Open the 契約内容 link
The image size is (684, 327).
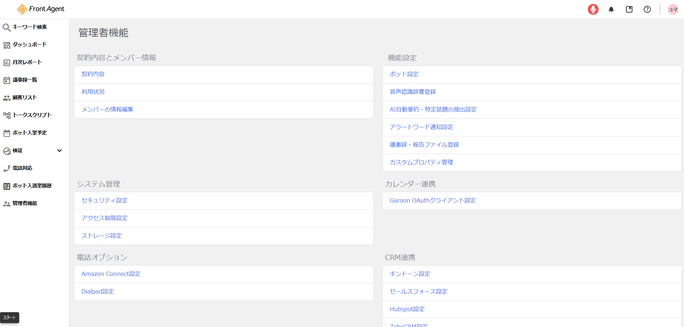coord(93,74)
